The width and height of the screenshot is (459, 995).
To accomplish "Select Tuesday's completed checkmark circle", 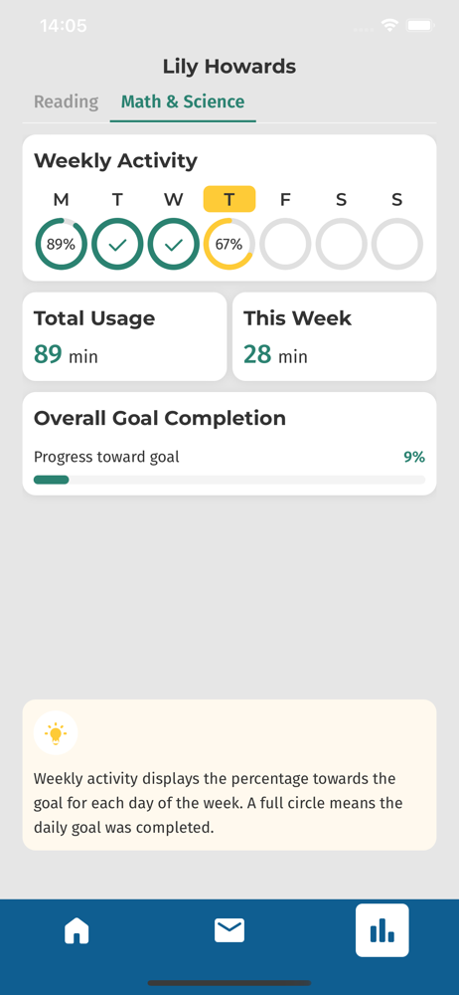I will [117, 245].
